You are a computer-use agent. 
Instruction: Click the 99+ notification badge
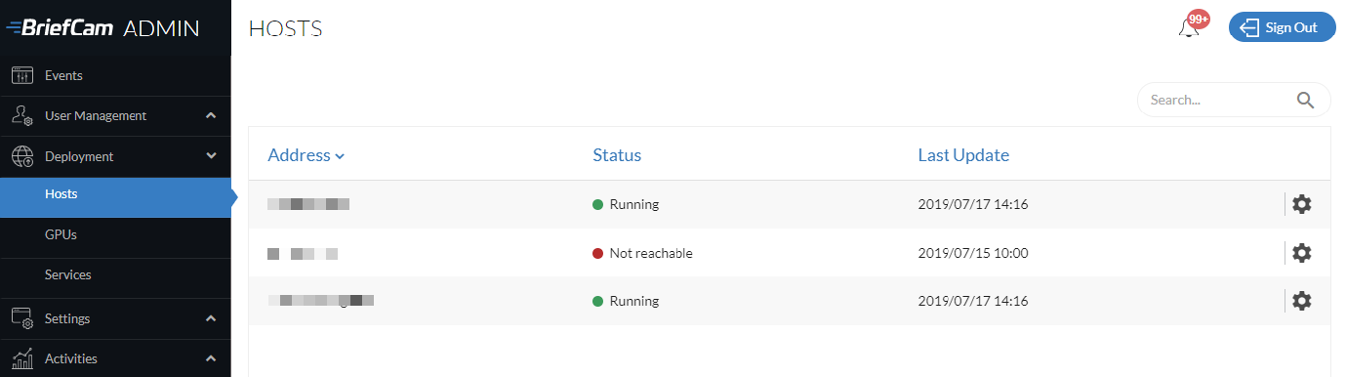tap(1199, 20)
